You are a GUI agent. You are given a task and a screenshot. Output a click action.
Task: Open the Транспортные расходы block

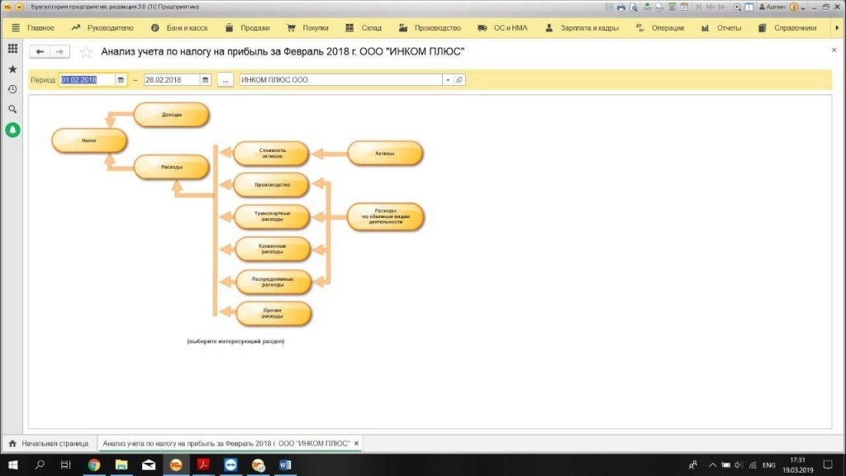pos(272,217)
